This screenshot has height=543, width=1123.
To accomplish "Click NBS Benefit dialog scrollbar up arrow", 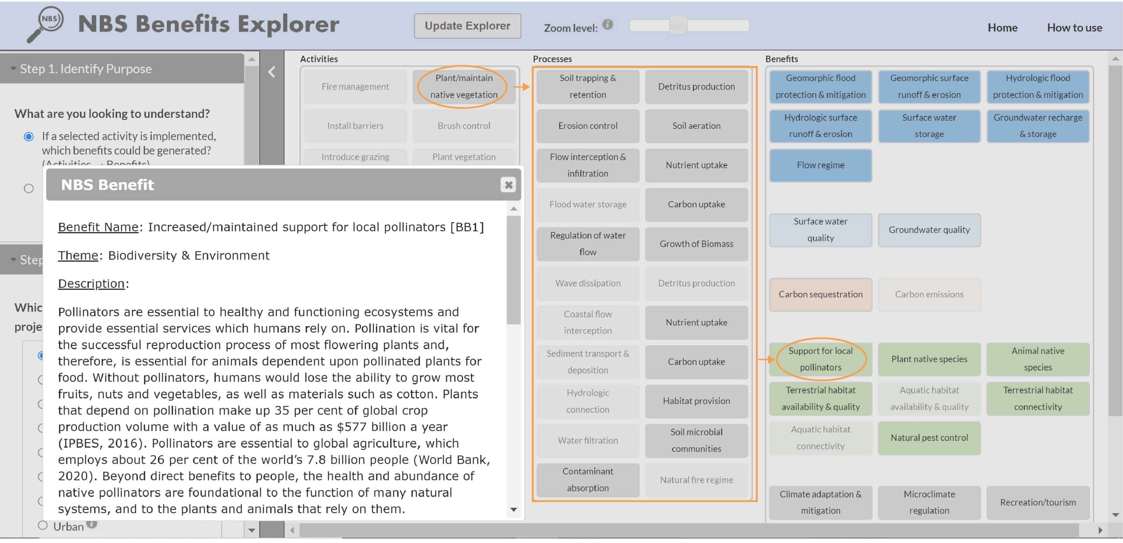I will (514, 209).
